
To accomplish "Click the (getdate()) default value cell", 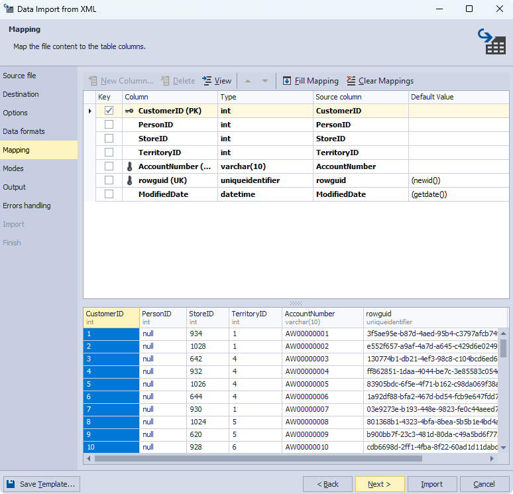I will (459, 194).
